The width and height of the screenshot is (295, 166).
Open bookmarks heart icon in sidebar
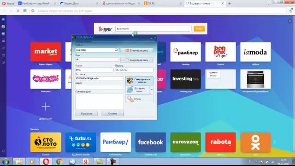[3, 48]
